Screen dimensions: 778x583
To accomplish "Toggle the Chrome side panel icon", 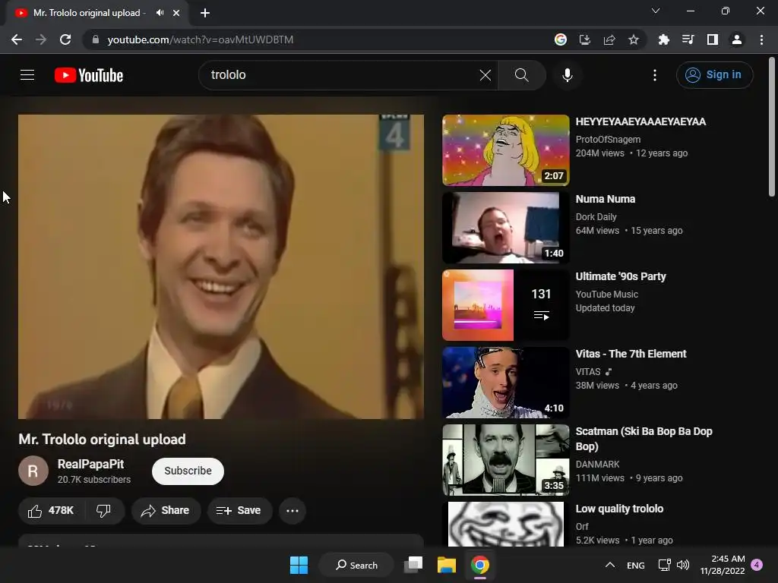I will 713,39.
